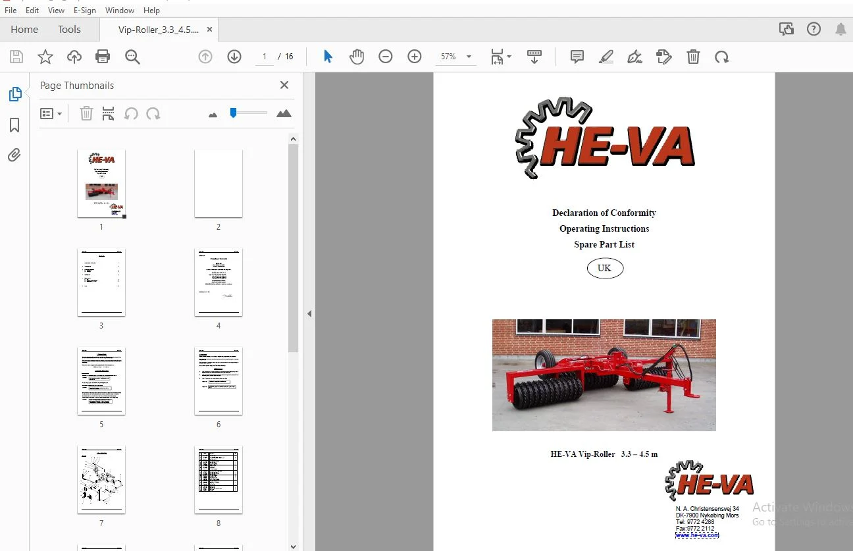853x551 pixels.
Task: Insert page break icon in thumbnails panel
Action: point(109,114)
